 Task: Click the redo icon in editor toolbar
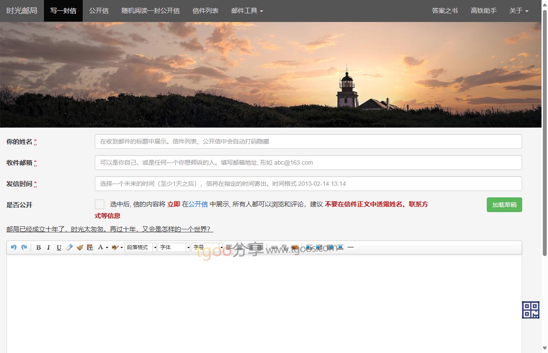(24, 247)
